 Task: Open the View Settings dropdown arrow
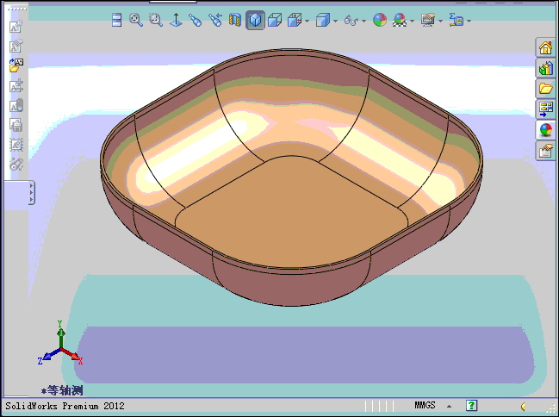pyautogui.click(x=441, y=21)
